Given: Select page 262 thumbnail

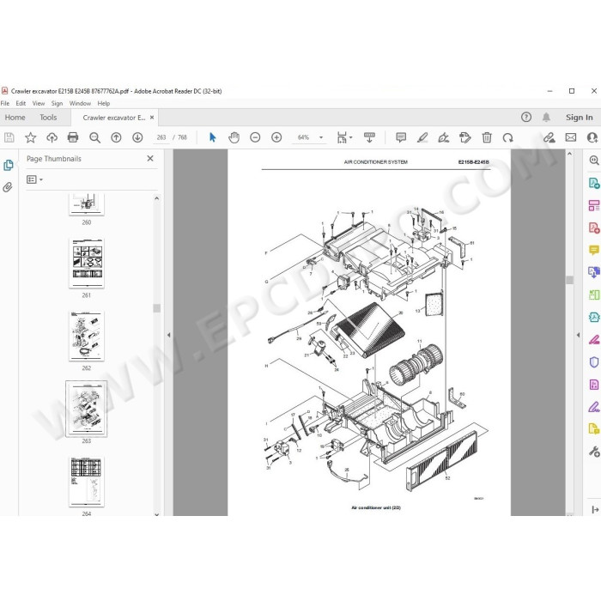Looking at the screenshot, I should pos(87,336).
